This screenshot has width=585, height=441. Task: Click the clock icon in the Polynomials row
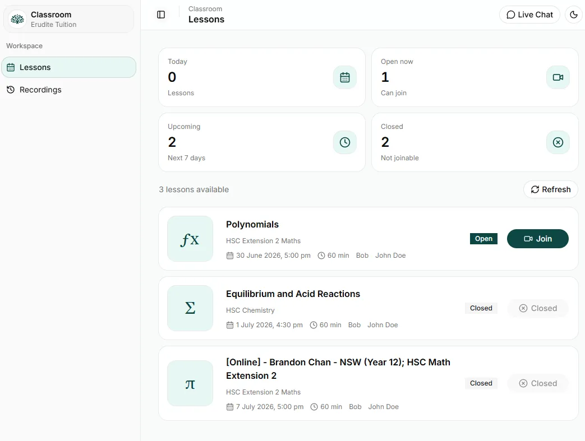point(321,256)
